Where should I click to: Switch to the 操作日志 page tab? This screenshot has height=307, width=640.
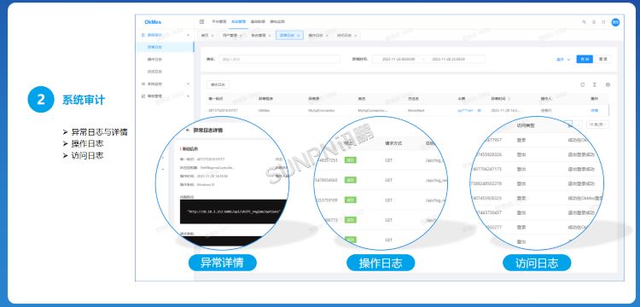pyautogui.click(x=316, y=36)
